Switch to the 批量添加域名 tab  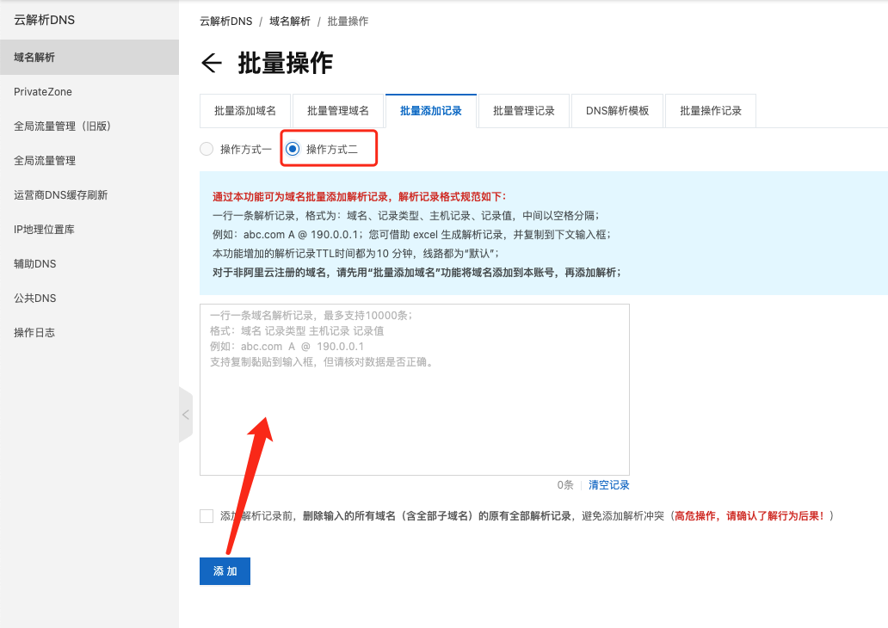[x=245, y=111]
